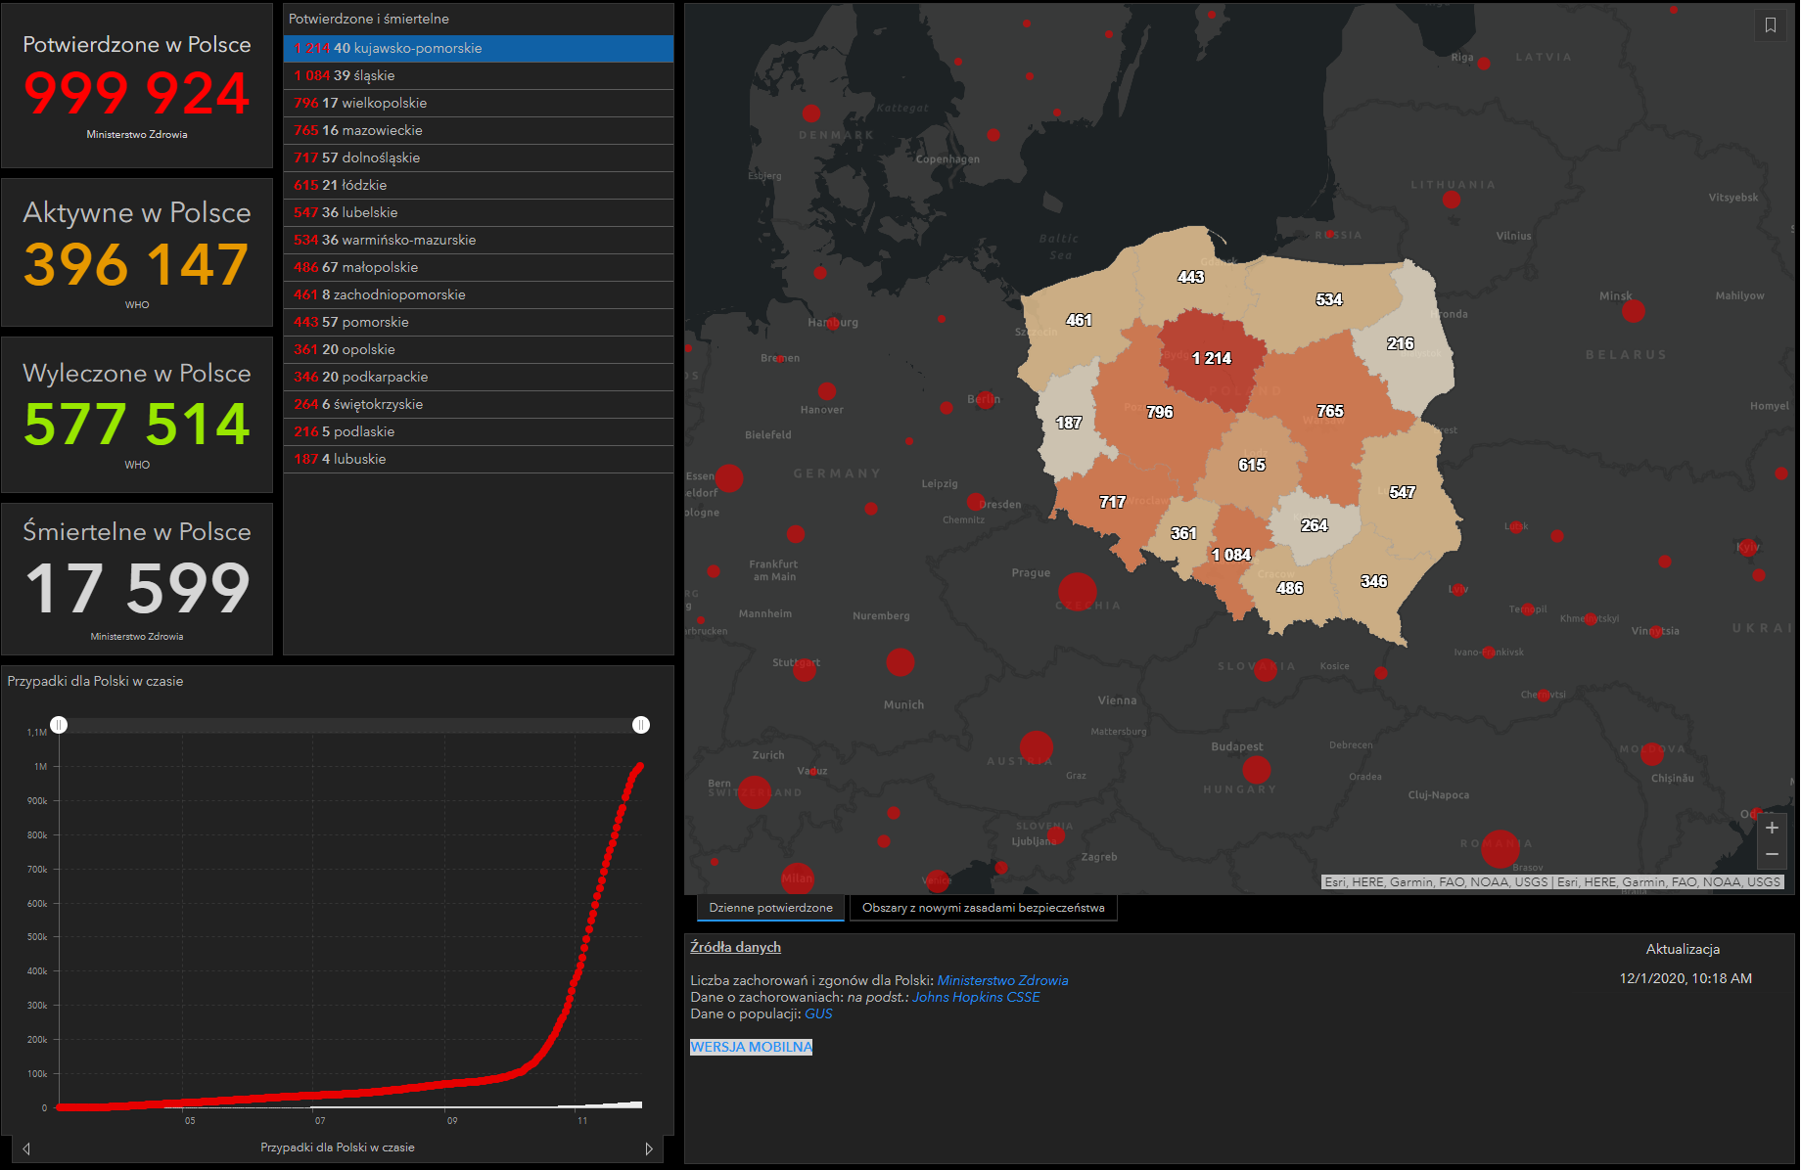Select kujawsko-pomorskie row in list
The image size is (1801, 1170).
tap(479, 48)
